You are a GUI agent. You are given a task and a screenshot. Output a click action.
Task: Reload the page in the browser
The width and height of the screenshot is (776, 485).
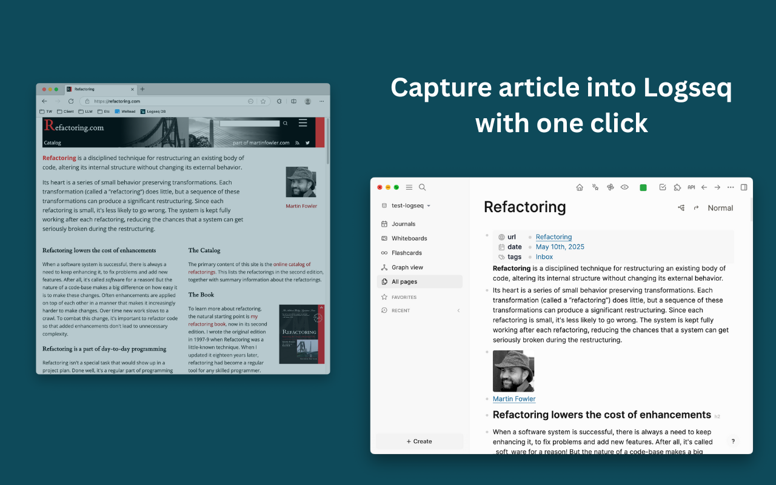(71, 101)
